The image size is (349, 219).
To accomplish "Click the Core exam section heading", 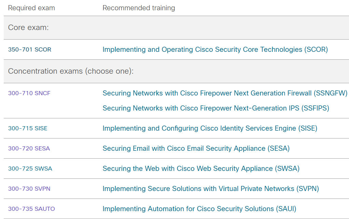I will (28, 28).
